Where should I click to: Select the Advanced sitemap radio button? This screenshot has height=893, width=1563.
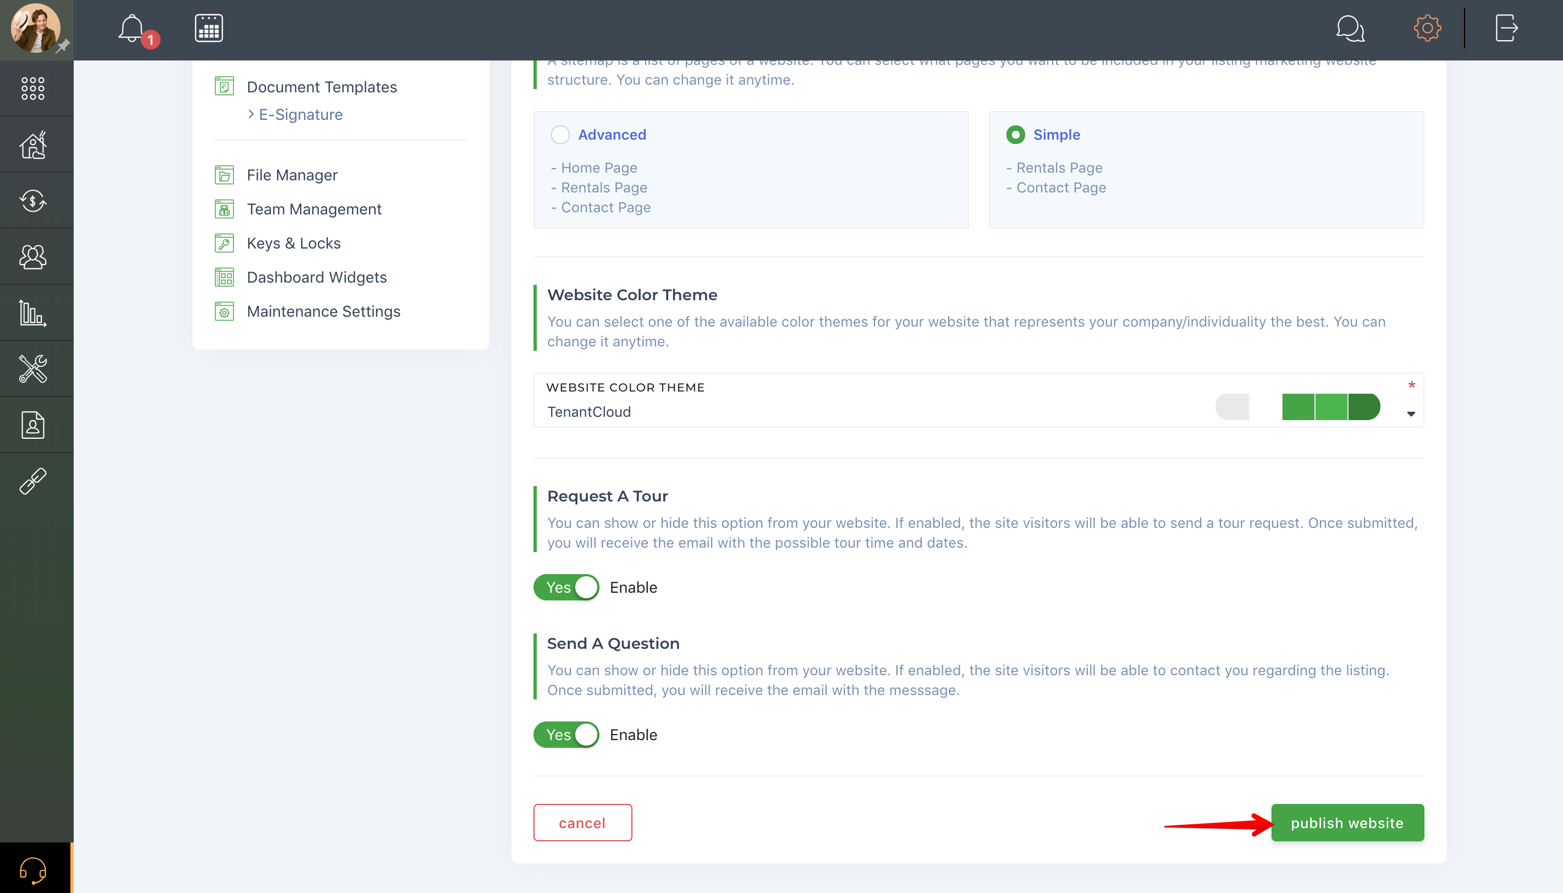tap(560, 134)
